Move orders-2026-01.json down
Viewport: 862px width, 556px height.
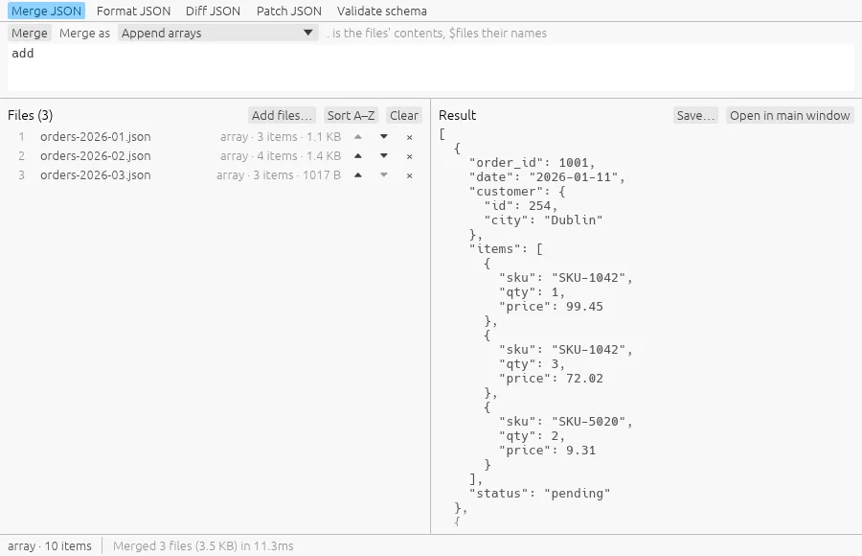point(384,137)
